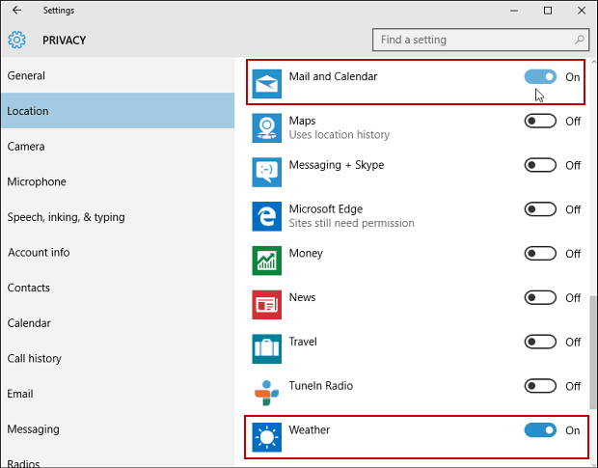This screenshot has height=468, width=598.
Task: Click the scrollbar up arrow
Action: pyautogui.click(x=593, y=62)
